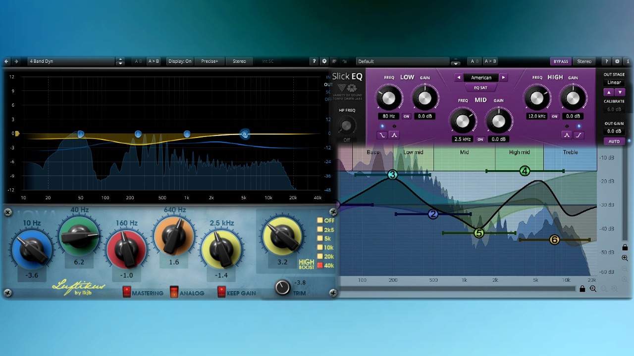Toggle LOW band ON button
Image resolution: width=634 pixels, height=356 pixels.
[407, 117]
